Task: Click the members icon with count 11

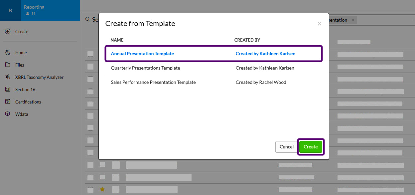Action: click(28, 14)
